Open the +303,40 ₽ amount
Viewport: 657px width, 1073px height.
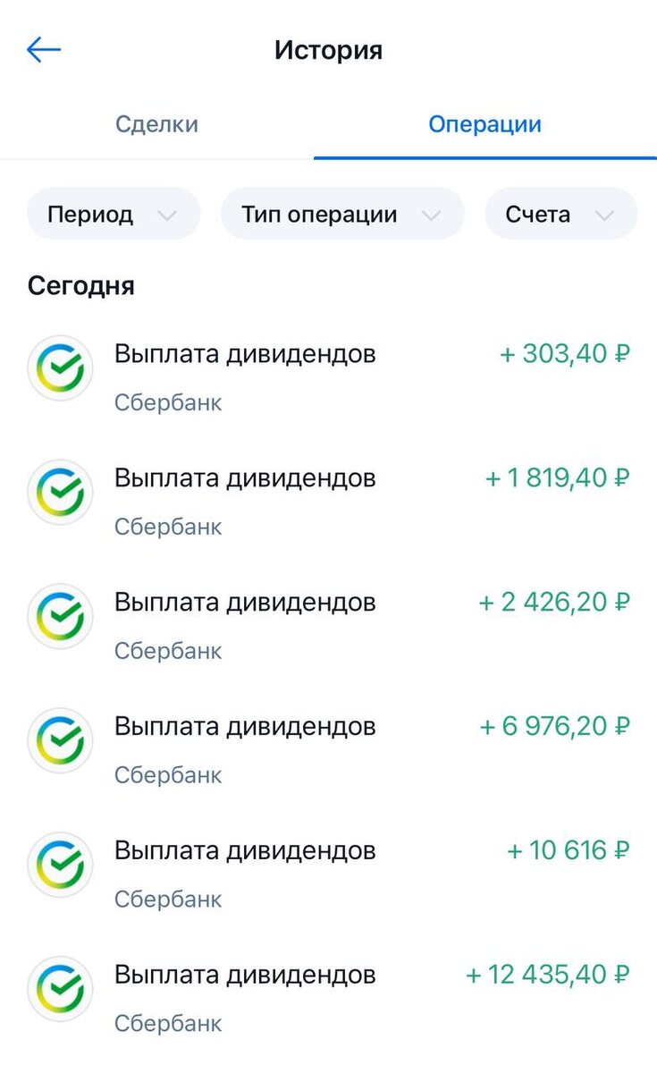565,354
